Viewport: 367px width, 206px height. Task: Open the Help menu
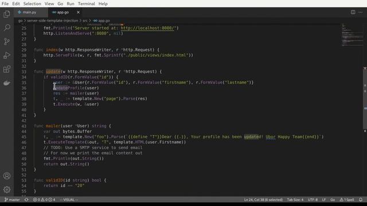(103, 4)
